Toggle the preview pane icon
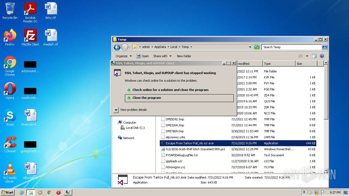This screenshot has height=196, width=349. [x=314, y=56]
